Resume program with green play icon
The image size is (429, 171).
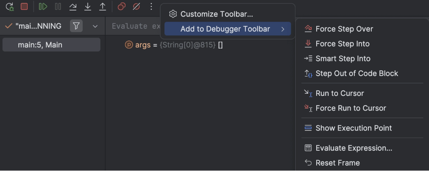[x=43, y=6]
